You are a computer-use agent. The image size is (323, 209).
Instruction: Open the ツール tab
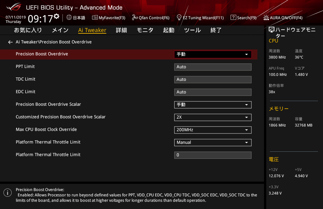192,30
